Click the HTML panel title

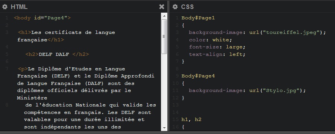point(19,7)
